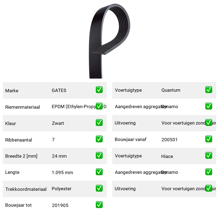Image resolution: width=219 pixels, height=219 pixels.
Task: Click the 1.095 mm length value
Action: pos(62,172)
